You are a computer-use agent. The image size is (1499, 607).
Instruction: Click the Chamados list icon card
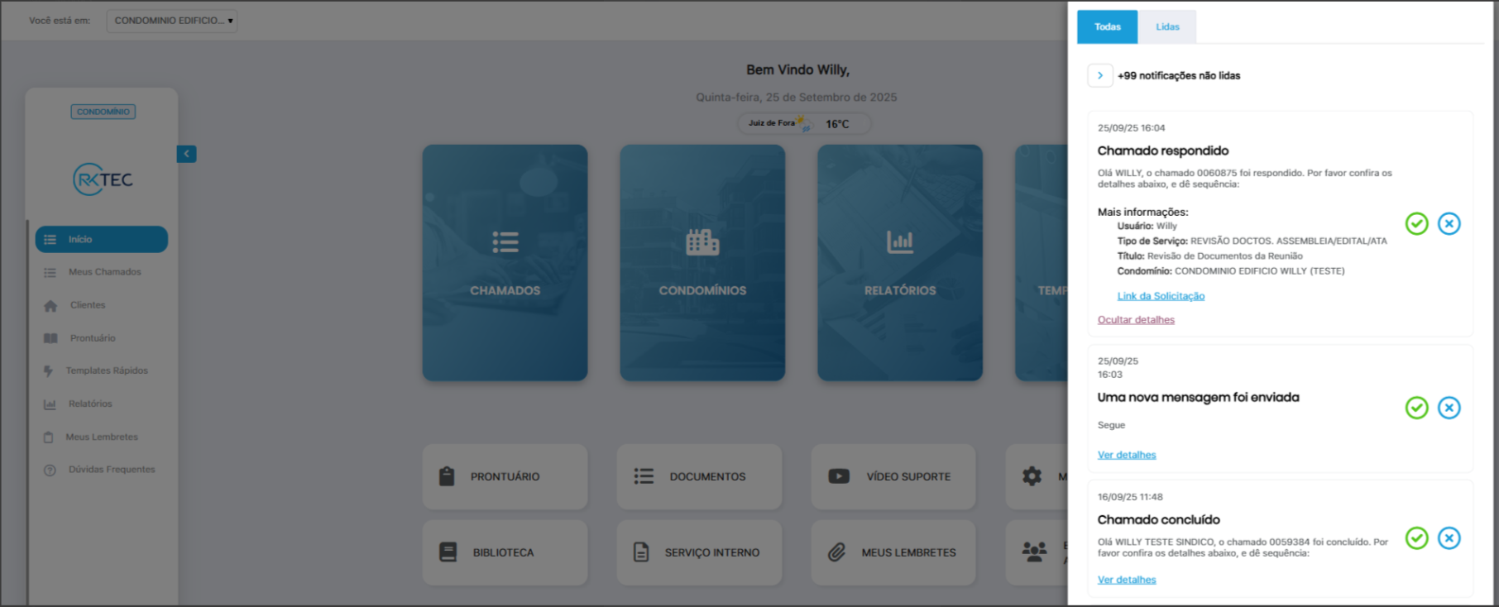click(x=505, y=263)
